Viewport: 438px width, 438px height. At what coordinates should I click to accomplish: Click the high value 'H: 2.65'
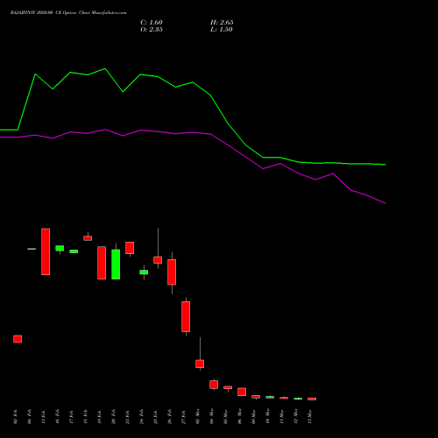pos(222,22)
